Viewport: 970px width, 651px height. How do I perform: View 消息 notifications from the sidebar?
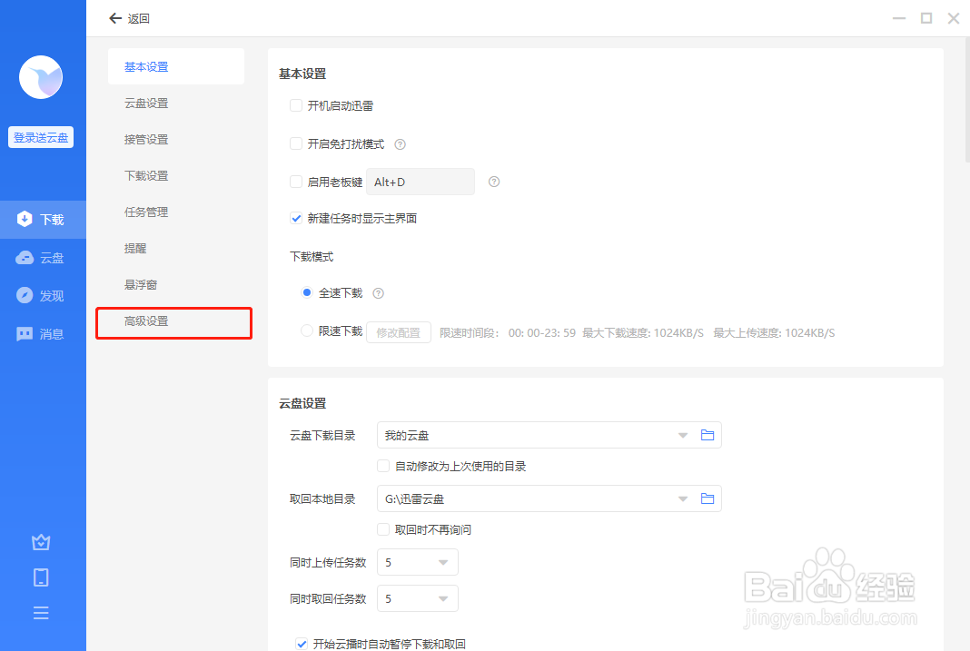click(x=41, y=333)
